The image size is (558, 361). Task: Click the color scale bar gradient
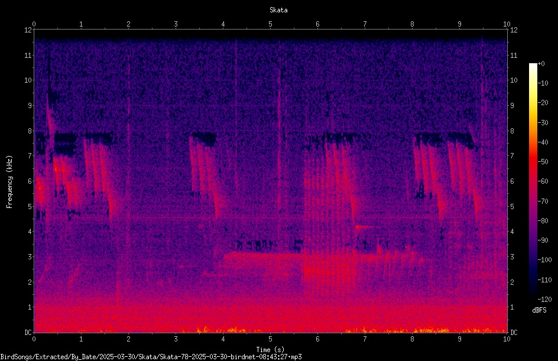(533, 181)
